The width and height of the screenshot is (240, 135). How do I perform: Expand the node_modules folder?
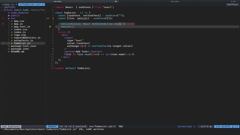coord(19,13)
